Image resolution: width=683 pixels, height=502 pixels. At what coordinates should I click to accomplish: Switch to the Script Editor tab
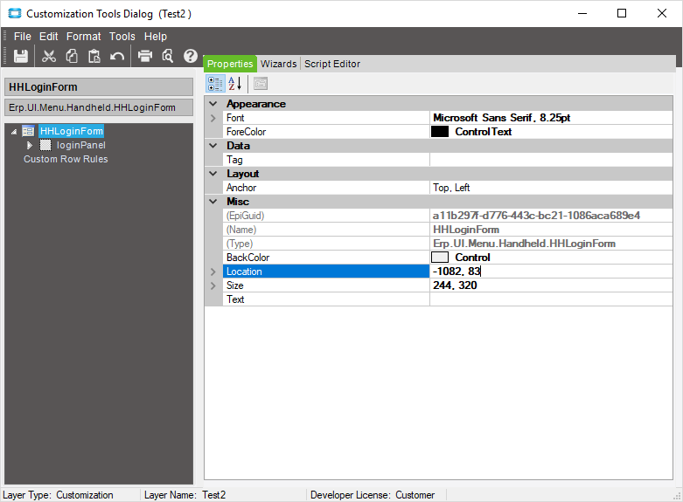[x=332, y=64]
